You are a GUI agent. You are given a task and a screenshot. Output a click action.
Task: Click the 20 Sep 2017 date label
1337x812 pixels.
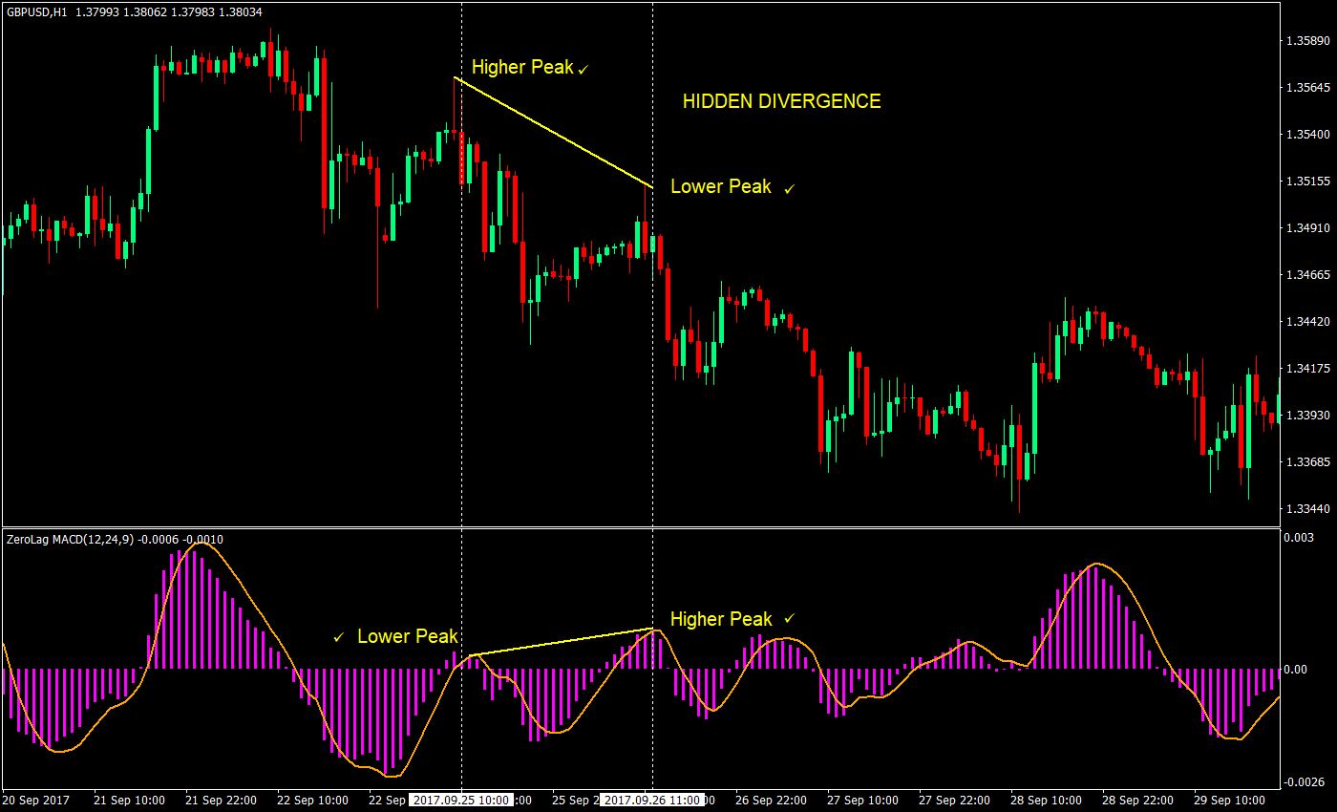pos(36,800)
